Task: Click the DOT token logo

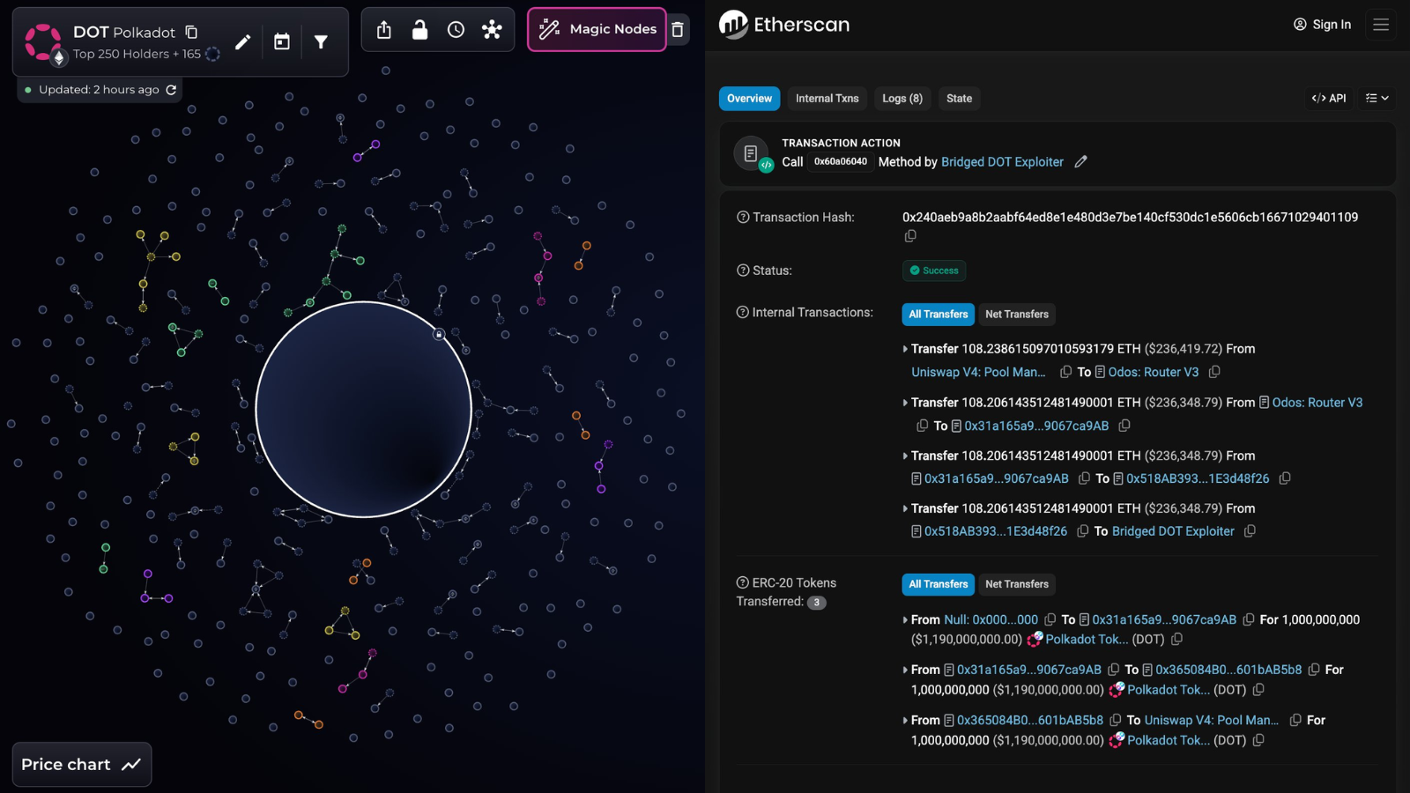Action: point(43,41)
